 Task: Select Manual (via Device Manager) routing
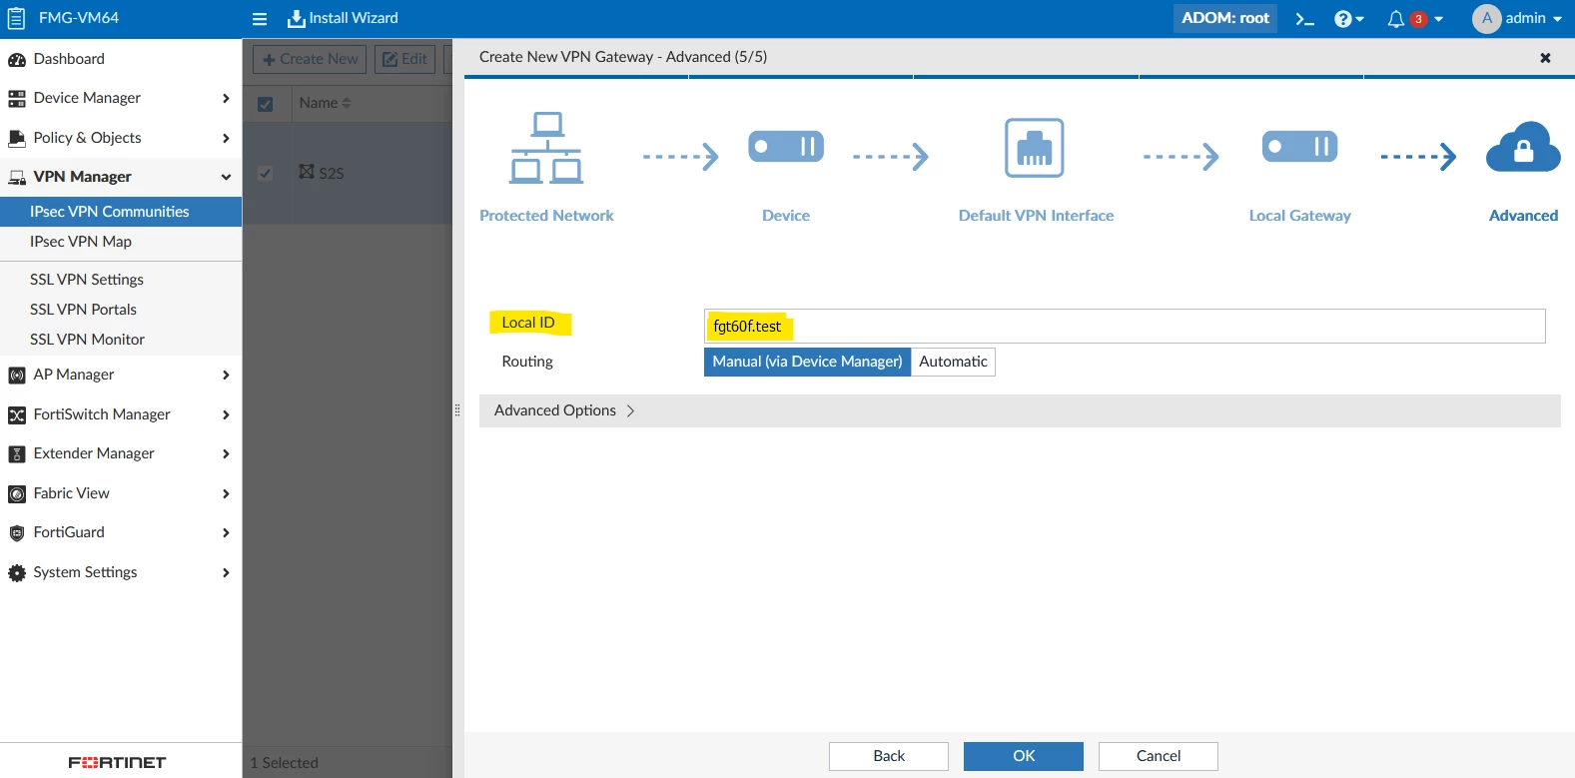(807, 362)
